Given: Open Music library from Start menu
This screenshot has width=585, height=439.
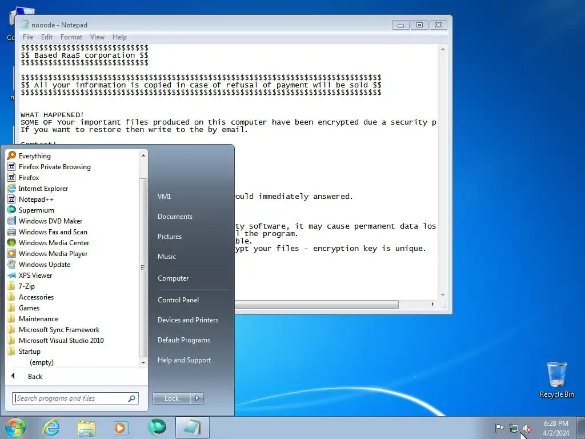Looking at the screenshot, I should [x=166, y=257].
